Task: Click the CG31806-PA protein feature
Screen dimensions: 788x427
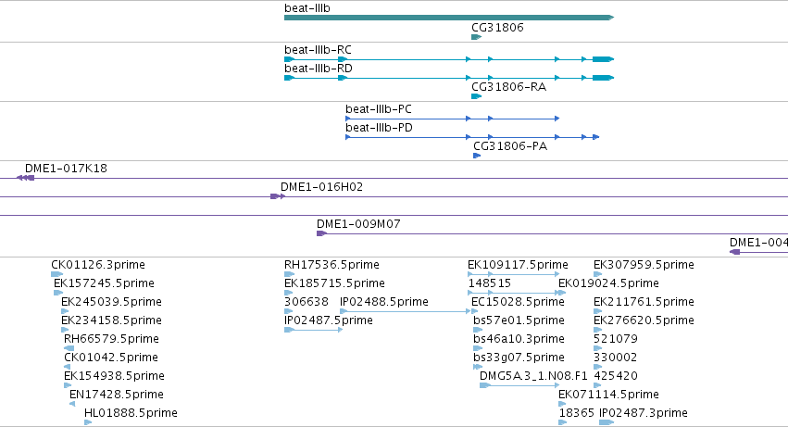Action: click(x=477, y=156)
